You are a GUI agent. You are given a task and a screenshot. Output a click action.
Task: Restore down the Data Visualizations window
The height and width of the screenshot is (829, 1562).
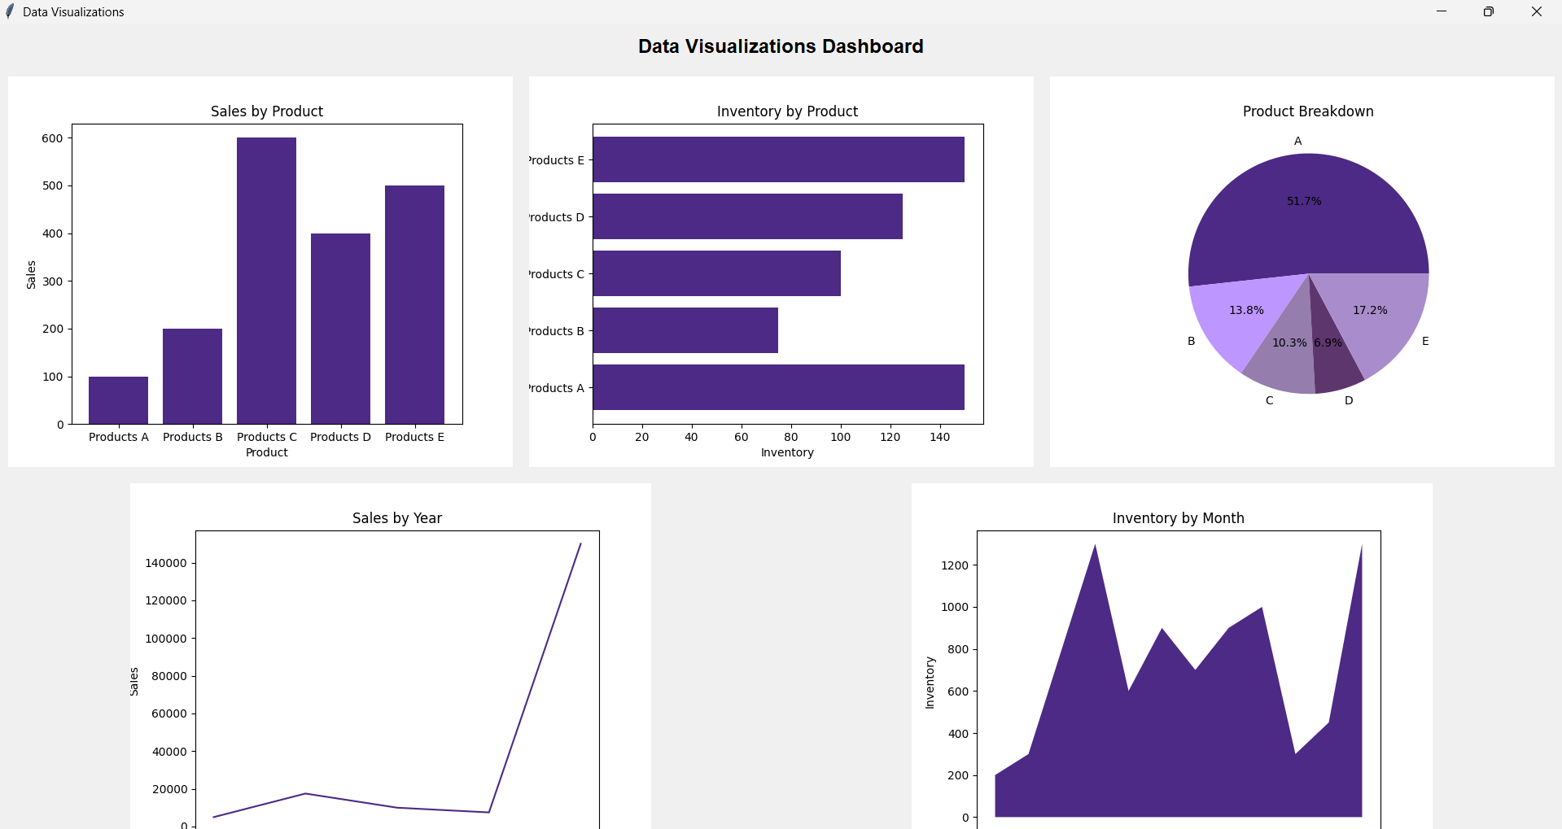[1489, 11]
